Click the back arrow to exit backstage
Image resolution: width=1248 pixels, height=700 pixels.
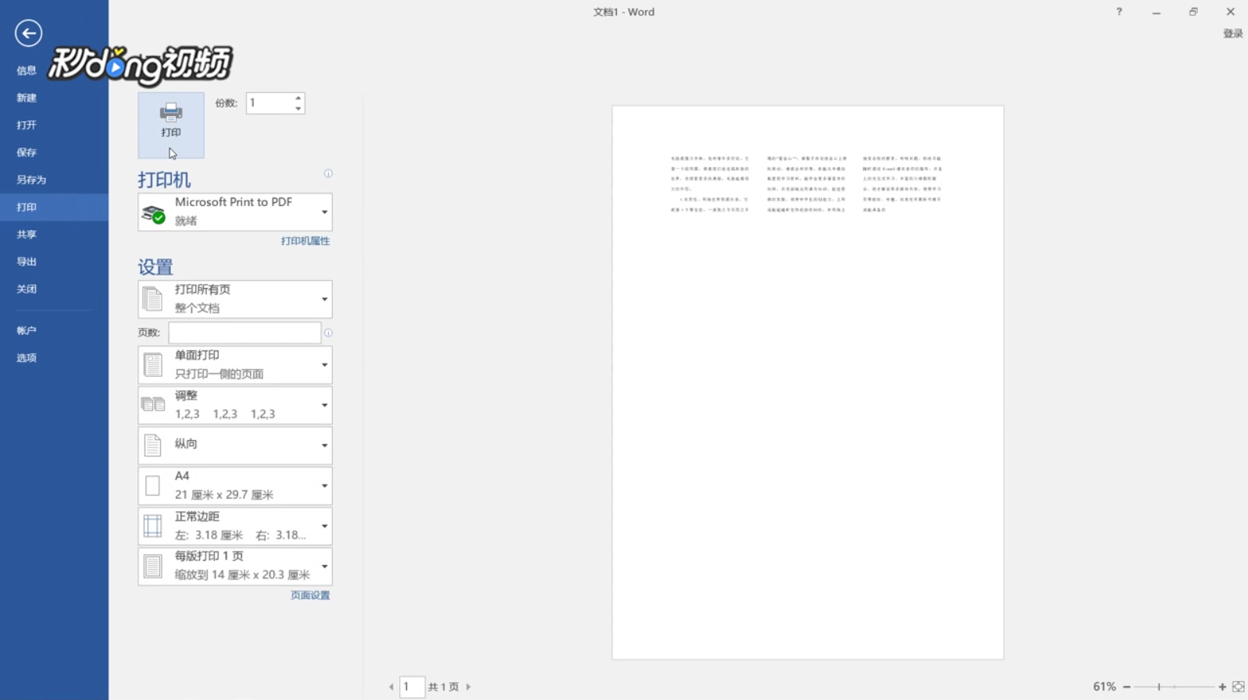click(28, 33)
